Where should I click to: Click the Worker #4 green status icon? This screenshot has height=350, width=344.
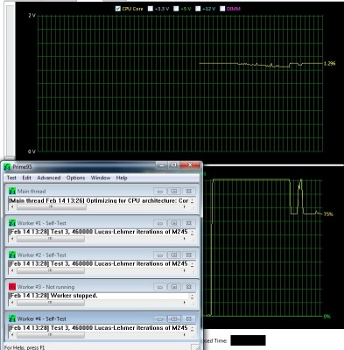[12, 318]
